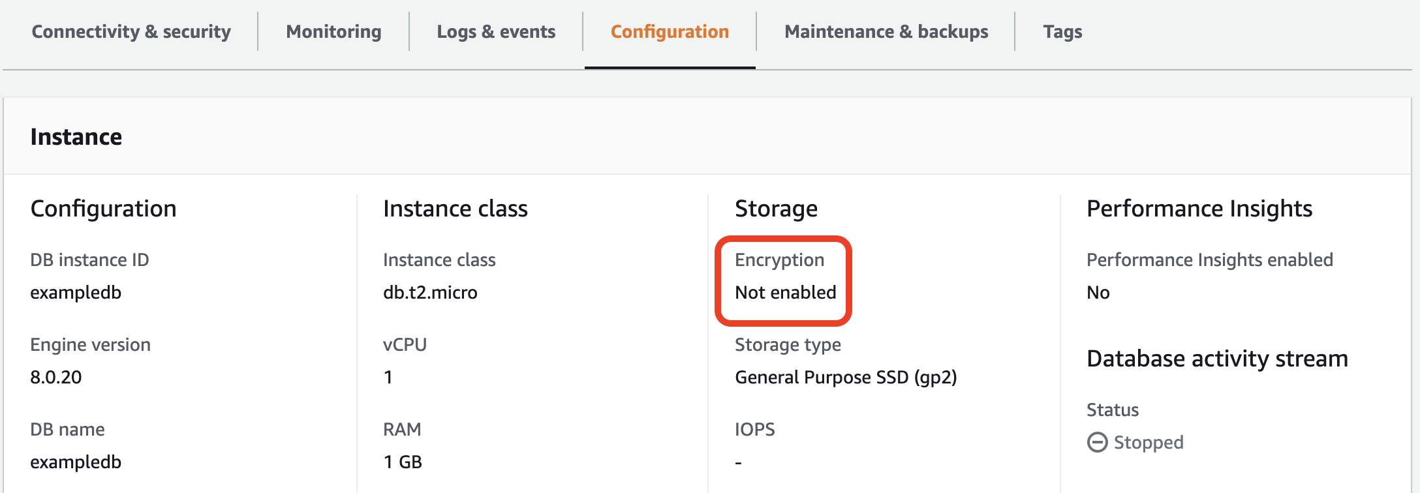Viewport: 1420px width, 493px height.
Task: Switch to the Maintenance & backups tab
Action: click(x=886, y=31)
